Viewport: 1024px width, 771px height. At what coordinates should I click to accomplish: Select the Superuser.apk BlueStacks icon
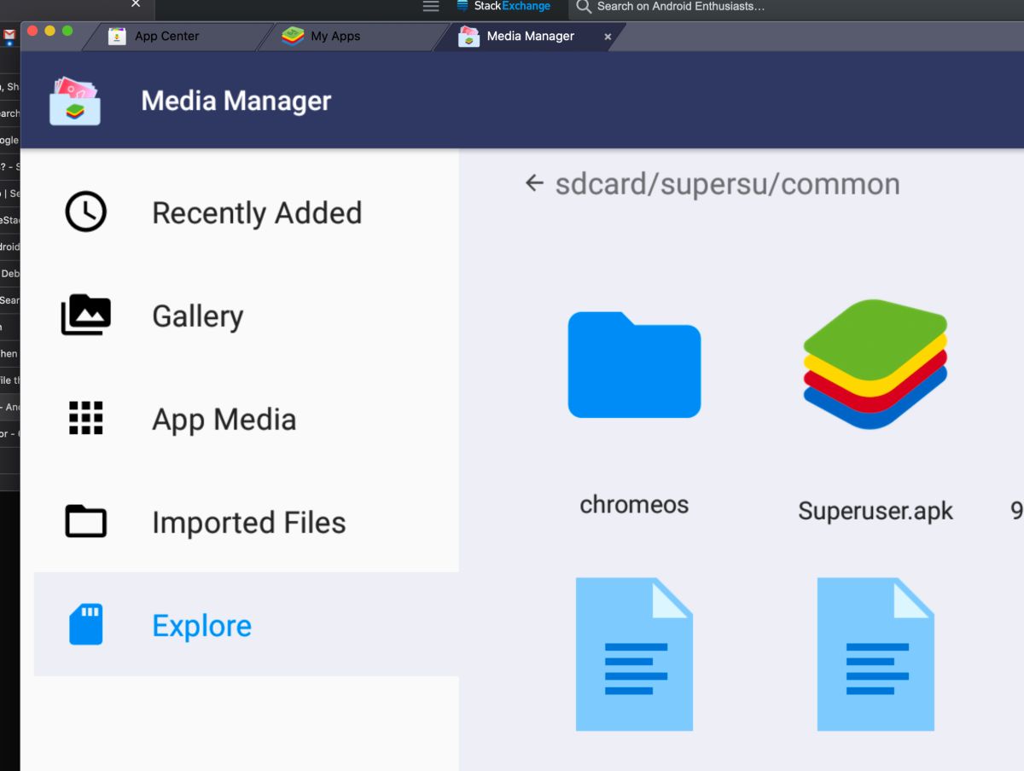tap(876, 364)
